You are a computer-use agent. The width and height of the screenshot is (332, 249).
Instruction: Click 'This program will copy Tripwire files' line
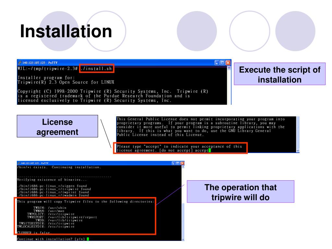pos(86,202)
